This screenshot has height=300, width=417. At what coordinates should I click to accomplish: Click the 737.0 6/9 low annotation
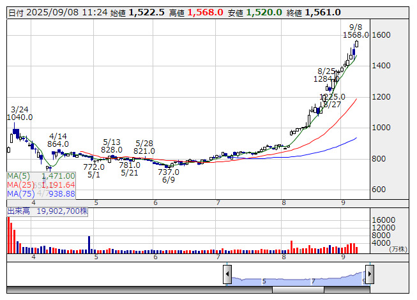pos(169,176)
